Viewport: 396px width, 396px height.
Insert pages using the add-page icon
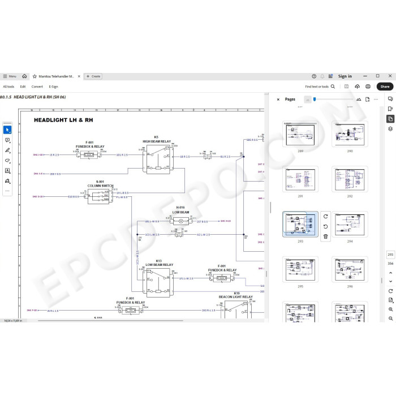pos(368,100)
